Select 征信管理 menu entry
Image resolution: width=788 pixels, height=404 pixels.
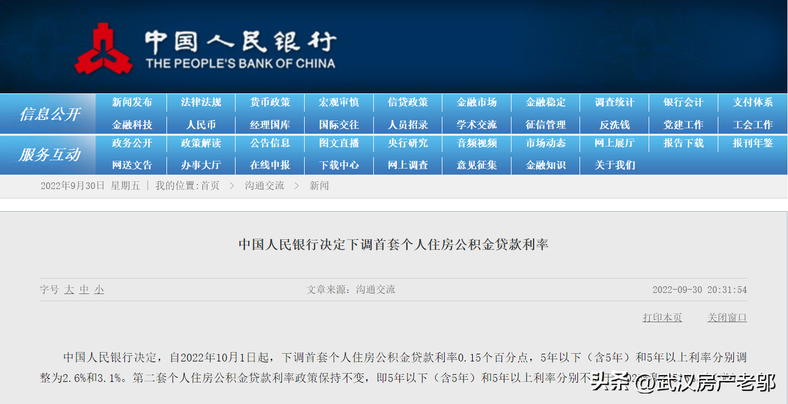[x=546, y=125]
